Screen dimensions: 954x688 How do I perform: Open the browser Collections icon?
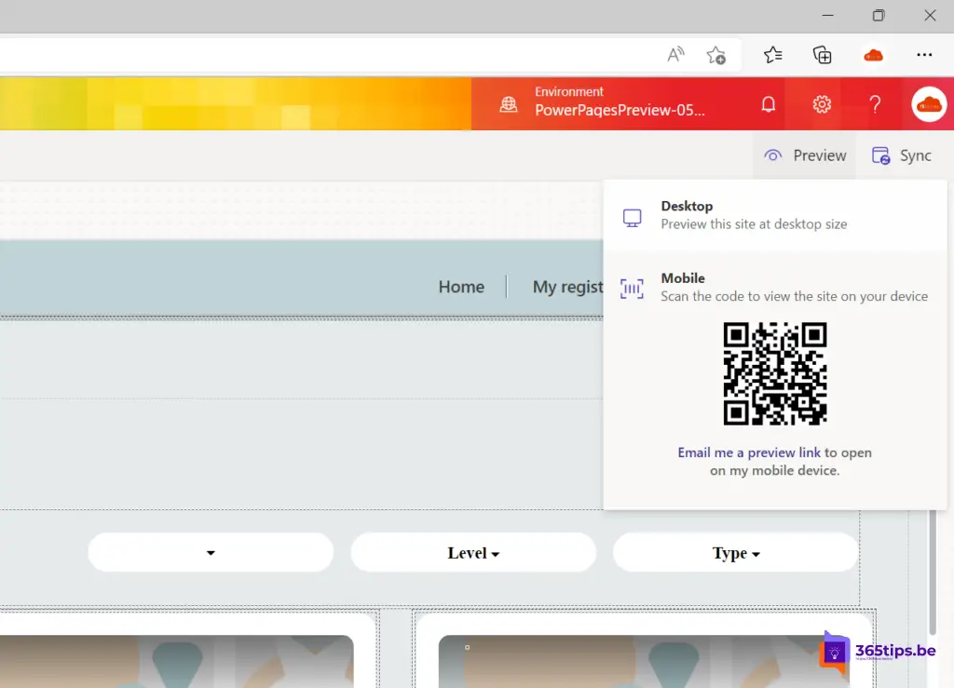tap(823, 55)
